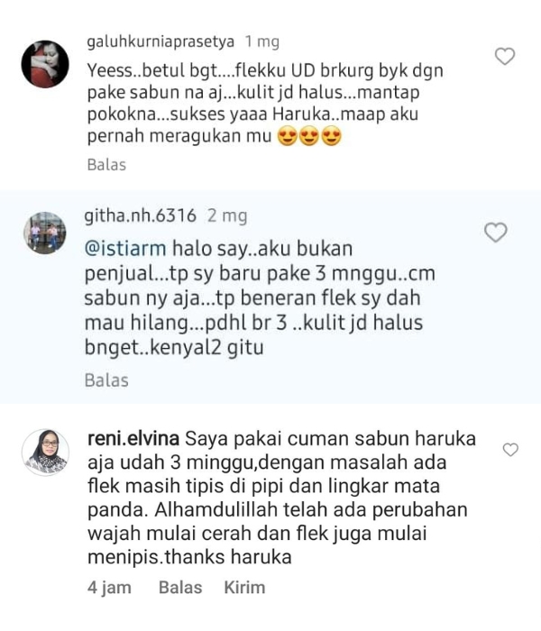
Task: Open the reni.elvina username link
Action: [133, 438]
